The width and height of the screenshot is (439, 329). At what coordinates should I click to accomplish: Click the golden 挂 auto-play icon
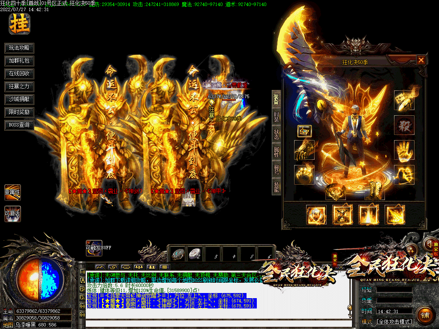click(19, 24)
